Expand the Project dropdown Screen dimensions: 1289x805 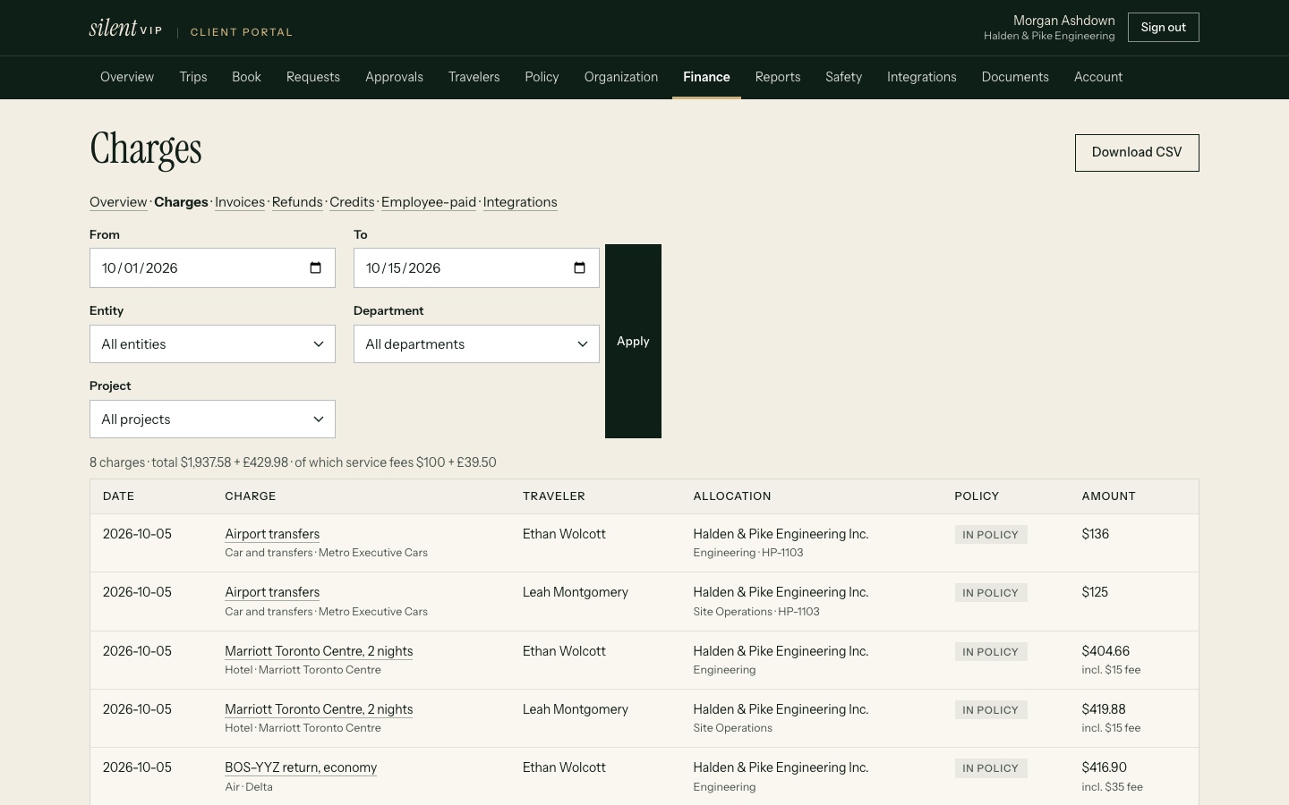pos(212,419)
